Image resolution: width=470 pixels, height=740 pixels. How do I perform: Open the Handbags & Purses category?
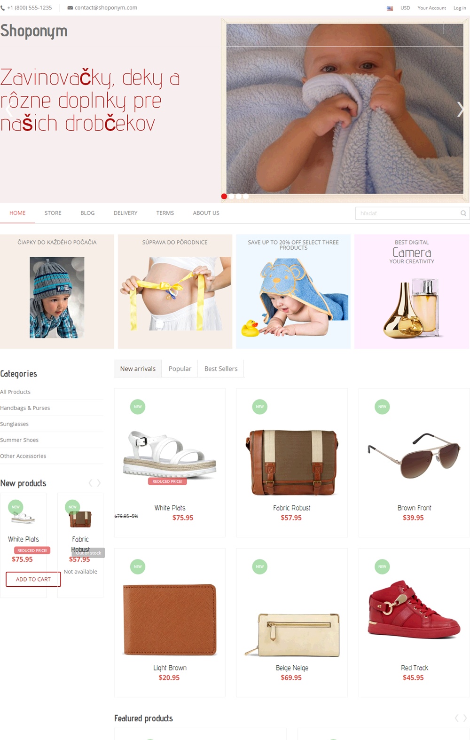point(25,408)
